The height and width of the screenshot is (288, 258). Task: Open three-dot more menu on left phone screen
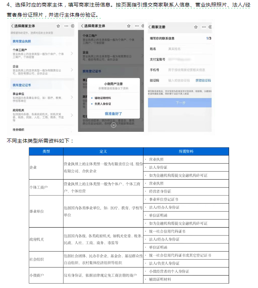pos(66,26)
